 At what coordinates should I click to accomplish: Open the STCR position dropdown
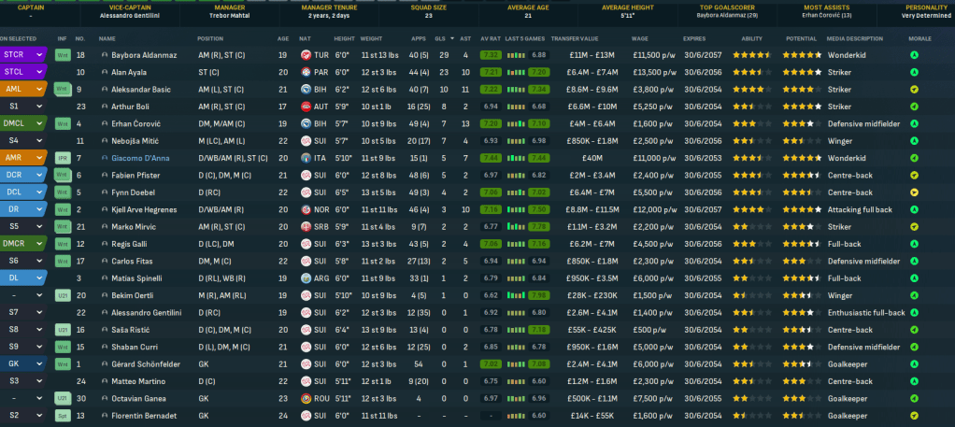pos(38,55)
